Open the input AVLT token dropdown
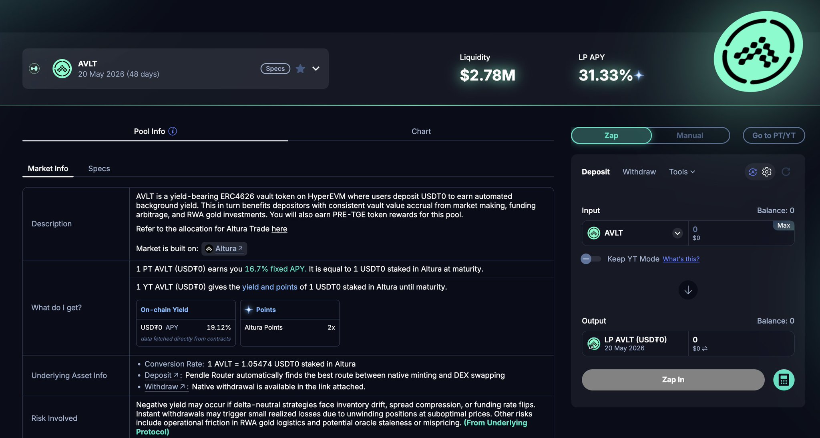This screenshot has height=438, width=820. point(677,233)
